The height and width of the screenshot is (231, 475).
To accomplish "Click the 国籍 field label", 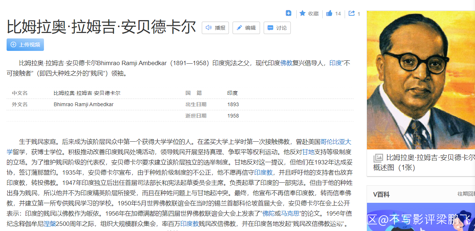I will (194, 93).
